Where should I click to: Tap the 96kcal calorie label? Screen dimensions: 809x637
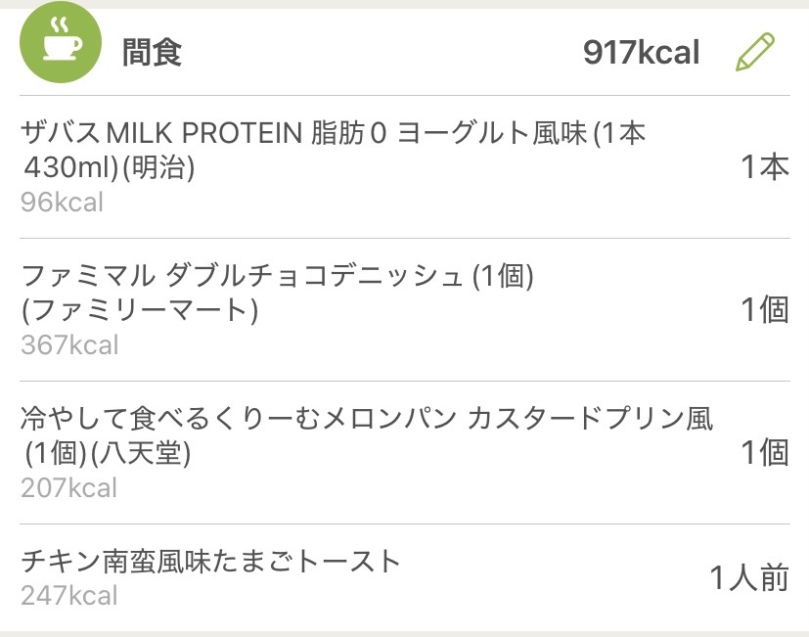62,203
